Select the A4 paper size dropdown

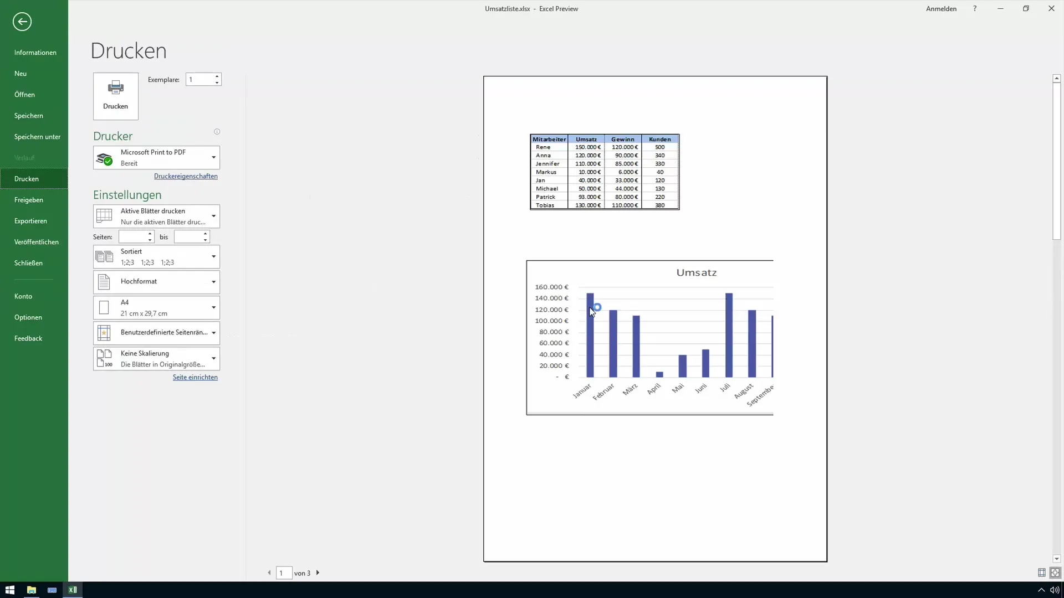pos(156,307)
